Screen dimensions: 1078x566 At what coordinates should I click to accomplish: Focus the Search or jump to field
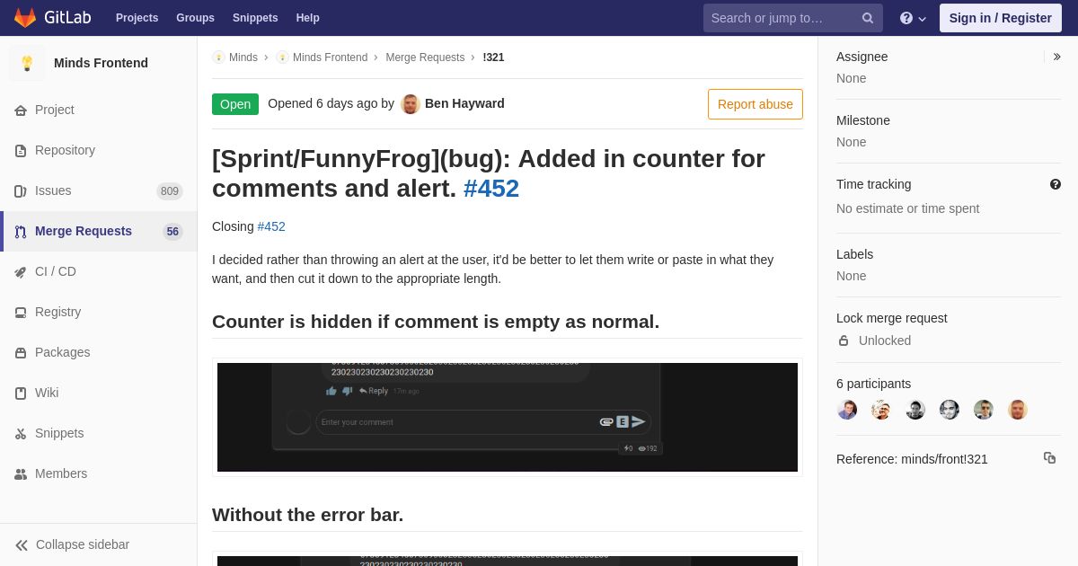coord(793,18)
